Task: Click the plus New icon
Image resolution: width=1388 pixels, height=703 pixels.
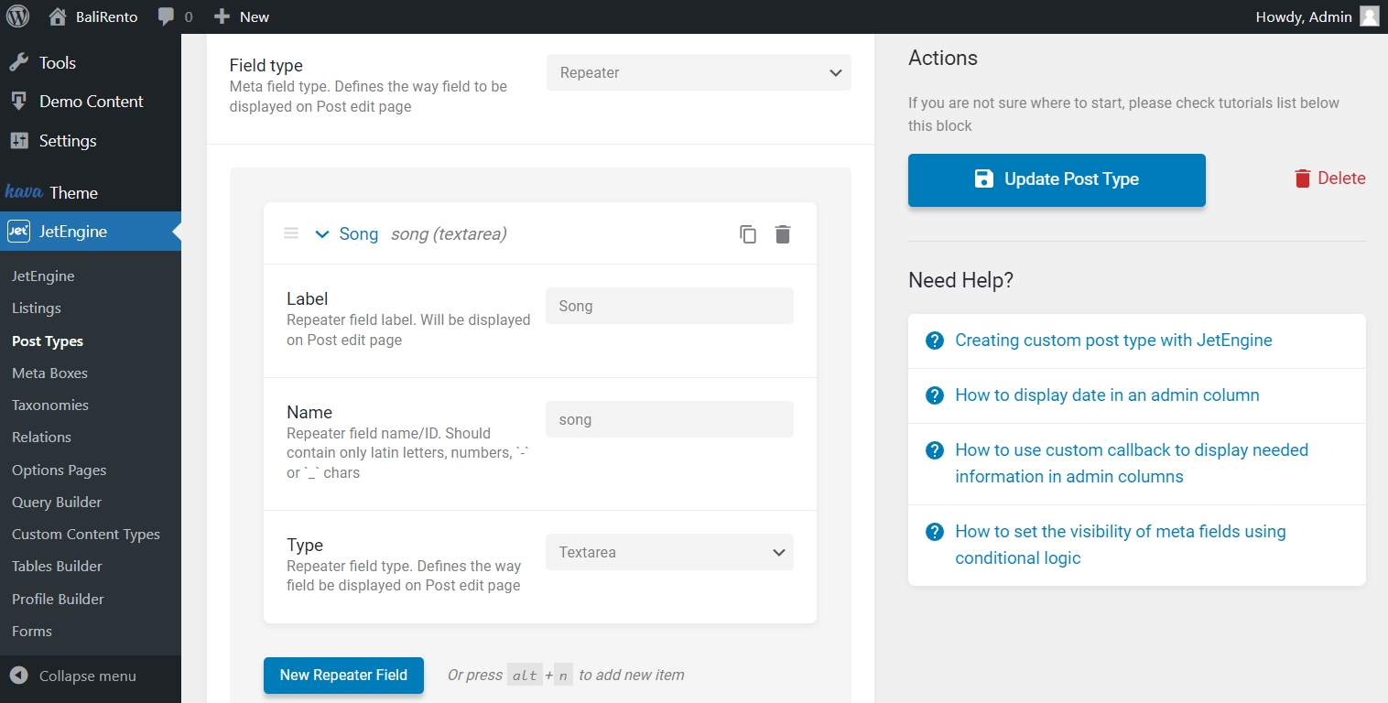Action: point(222,16)
